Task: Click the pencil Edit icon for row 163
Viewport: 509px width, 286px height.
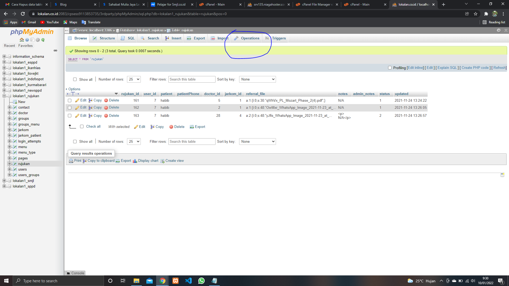Action: 77,116
